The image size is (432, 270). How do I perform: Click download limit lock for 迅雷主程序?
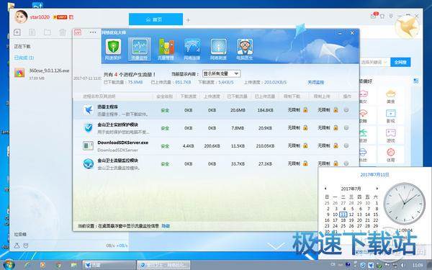click(305, 109)
